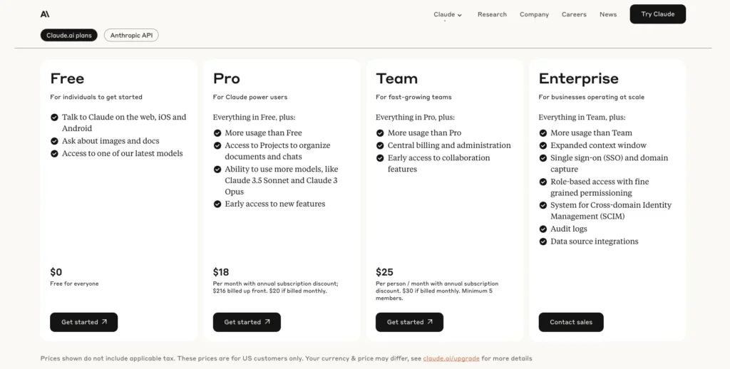Click the arrow icon on Free Get started
This screenshot has width=730, height=369.
click(x=105, y=322)
